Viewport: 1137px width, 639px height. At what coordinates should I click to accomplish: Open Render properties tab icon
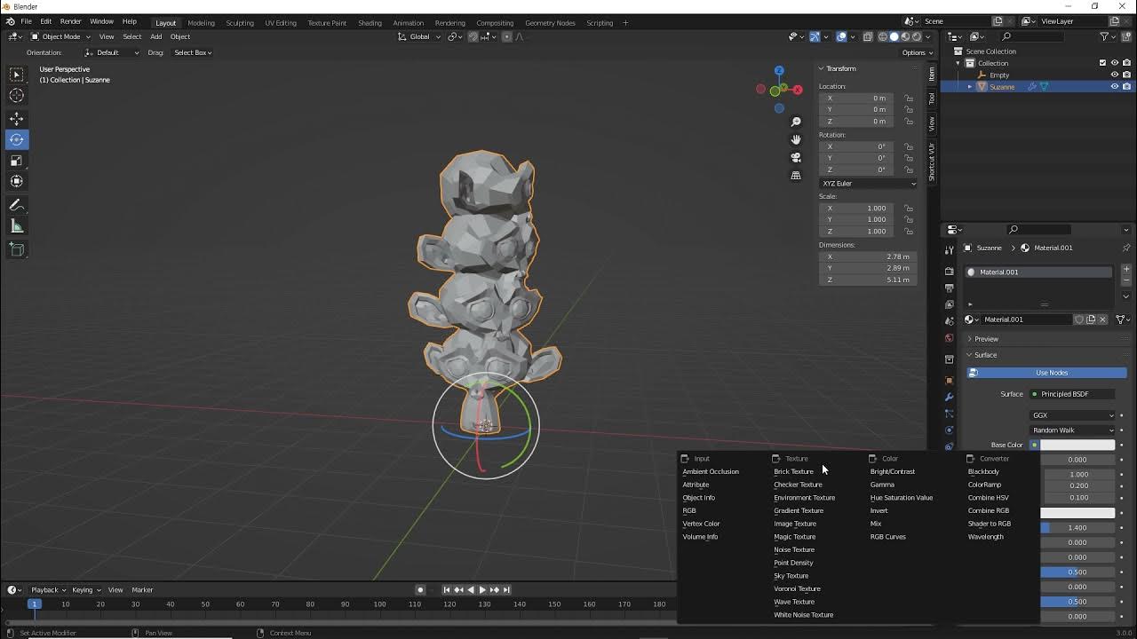(x=949, y=272)
